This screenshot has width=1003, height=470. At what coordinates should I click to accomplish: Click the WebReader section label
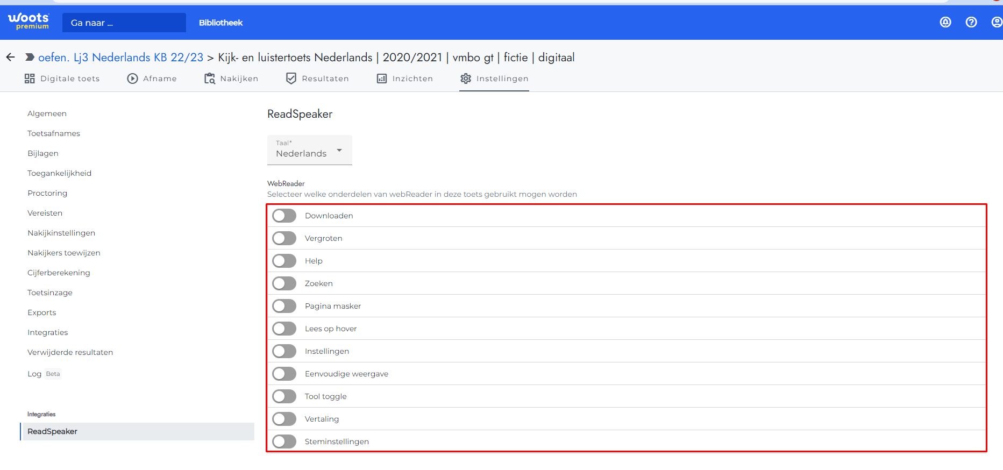click(286, 183)
